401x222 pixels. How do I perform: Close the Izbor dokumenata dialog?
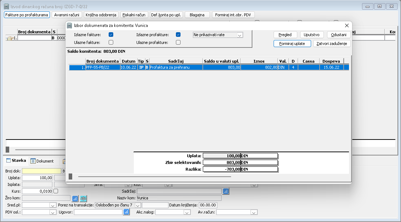pos(347,25)
